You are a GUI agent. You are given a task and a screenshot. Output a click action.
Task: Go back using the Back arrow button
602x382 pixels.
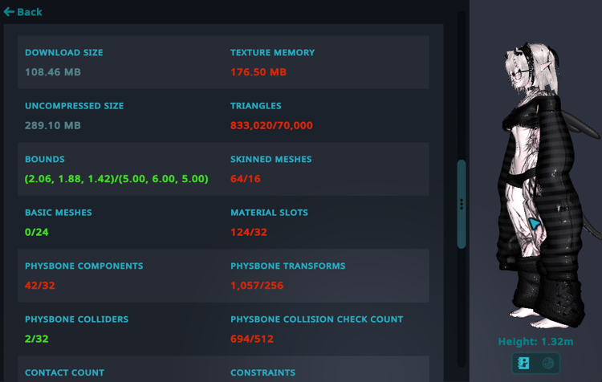click(22, 12)
